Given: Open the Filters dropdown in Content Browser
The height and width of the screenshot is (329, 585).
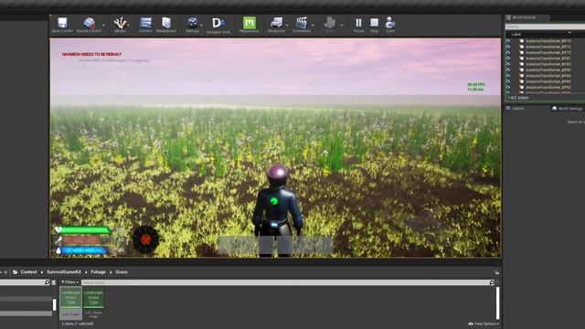Looking at the screenshot, I should (x=69, y=282).
